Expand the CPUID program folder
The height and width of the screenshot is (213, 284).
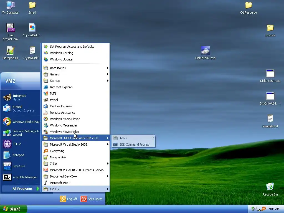click(x=76, y=189)
